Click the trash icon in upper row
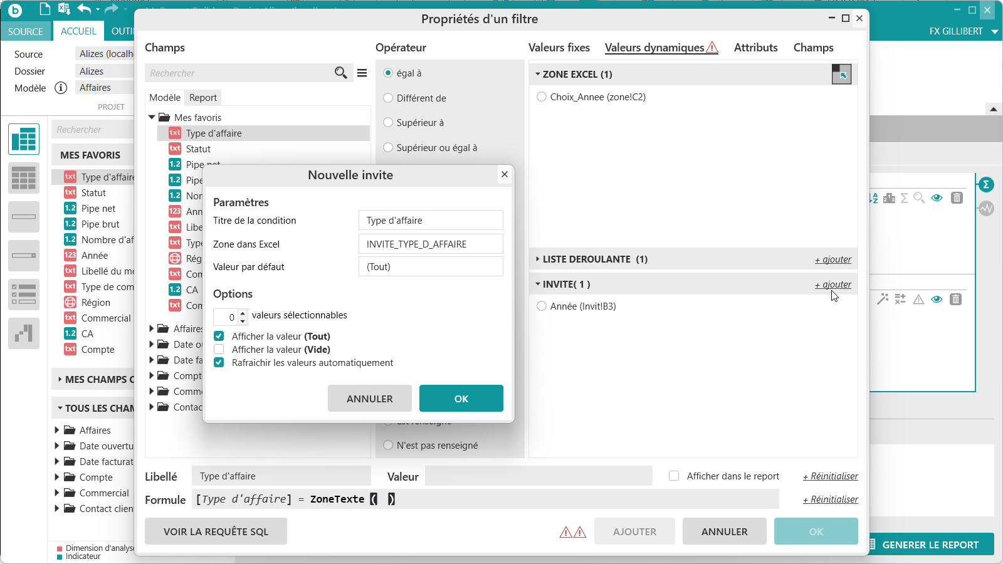The image size is (1003, 564). tap(957, 198)
